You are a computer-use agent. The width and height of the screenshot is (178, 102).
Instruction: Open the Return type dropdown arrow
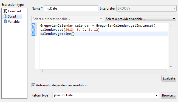click(x=157, y=95)
